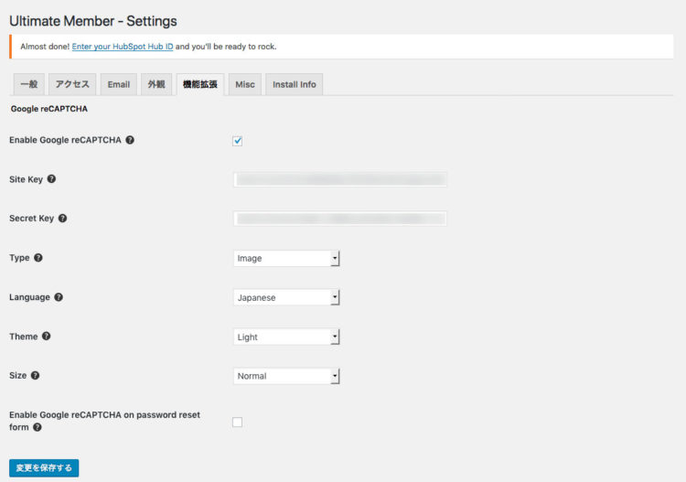Click help icon beside Type label
Screen dimensions: 686x482
(x=38, y=258)
